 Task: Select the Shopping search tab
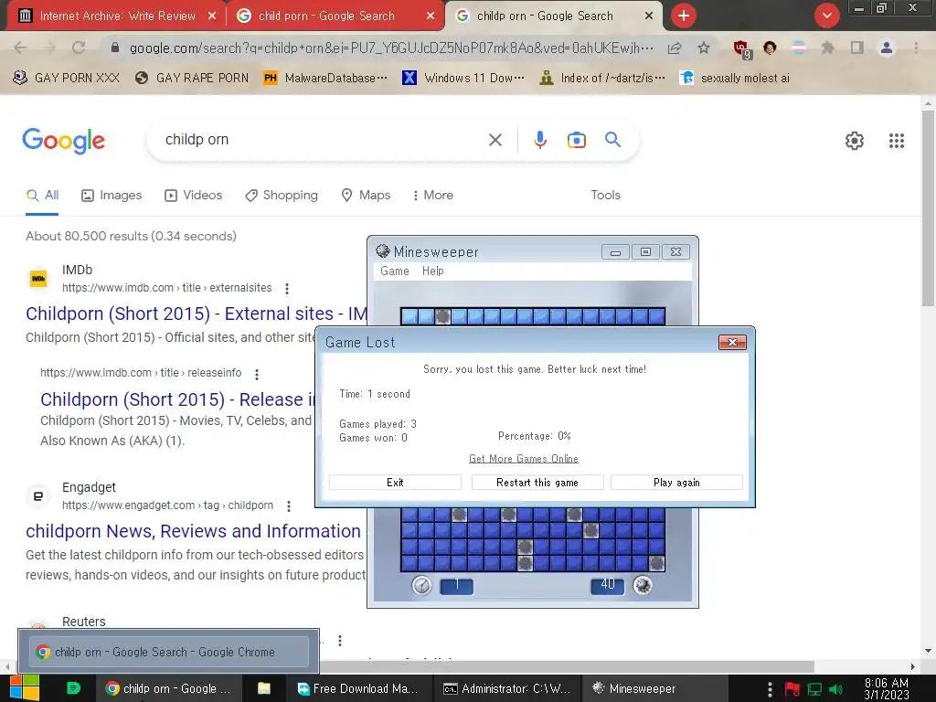click(282, 196)
